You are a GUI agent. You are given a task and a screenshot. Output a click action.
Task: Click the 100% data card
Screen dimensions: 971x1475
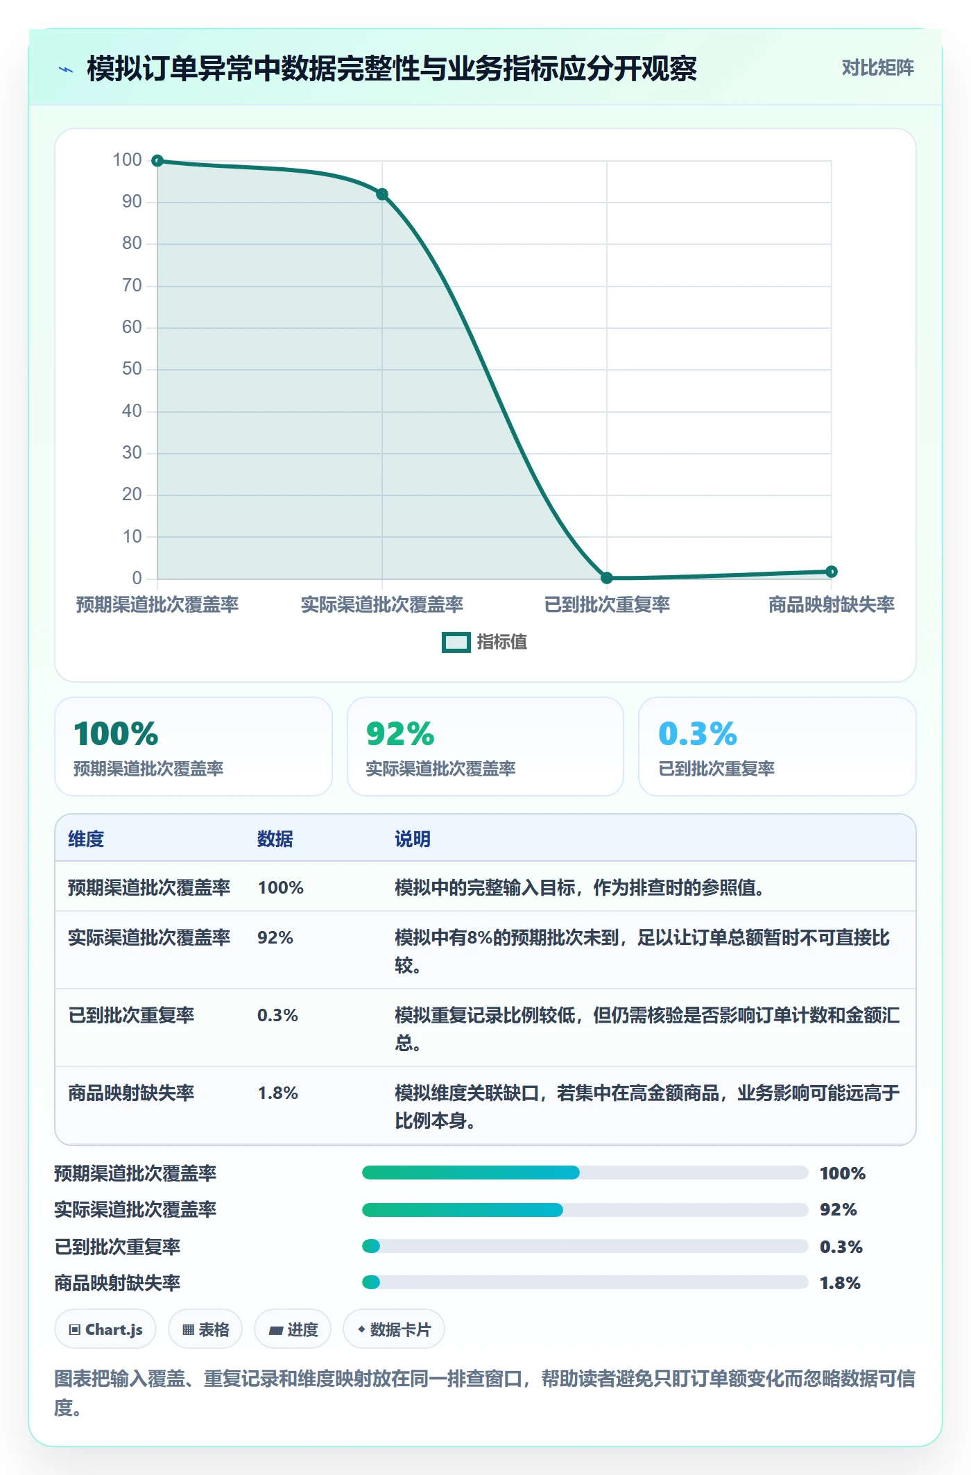pos(194,747)
